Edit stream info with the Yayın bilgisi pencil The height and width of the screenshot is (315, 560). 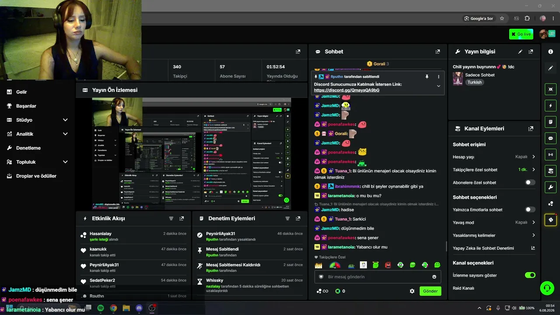(520, 52)
